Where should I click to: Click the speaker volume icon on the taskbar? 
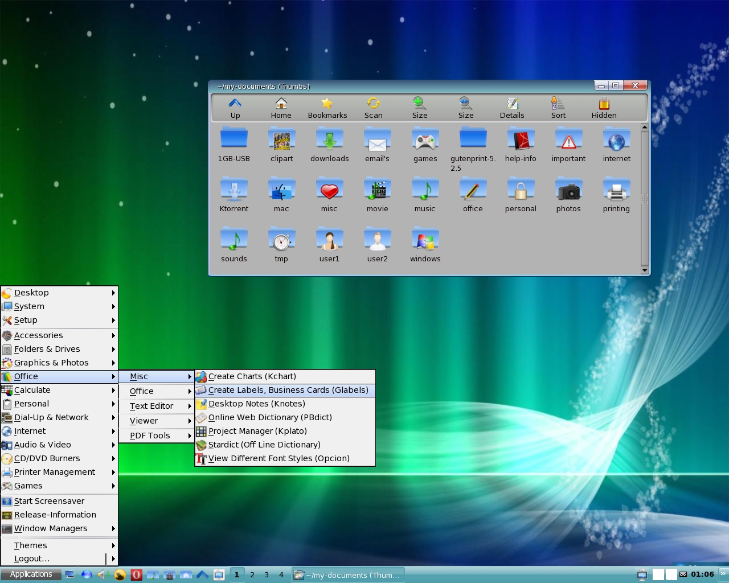coord(103,574)
